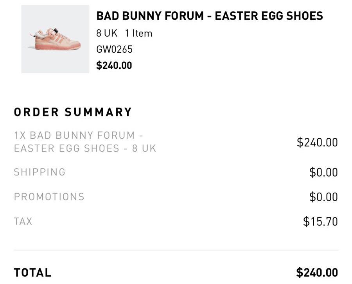352x284 pixels.
Task: Click the Promotions label
Action: click(x=49, y=197)
